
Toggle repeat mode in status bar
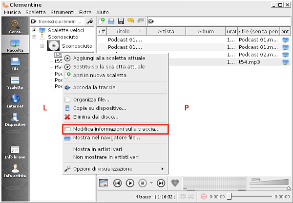pyautogui.click(x=183, y=197)
